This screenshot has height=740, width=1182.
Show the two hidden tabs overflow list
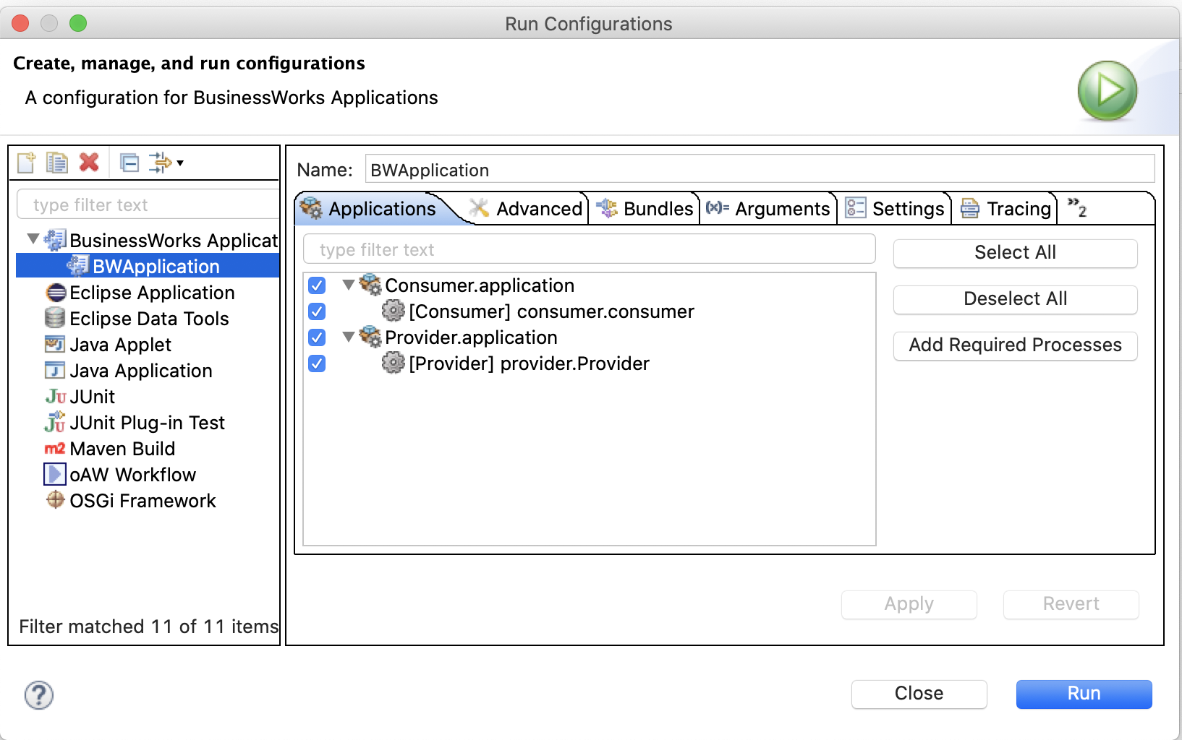click(1076, 208)
